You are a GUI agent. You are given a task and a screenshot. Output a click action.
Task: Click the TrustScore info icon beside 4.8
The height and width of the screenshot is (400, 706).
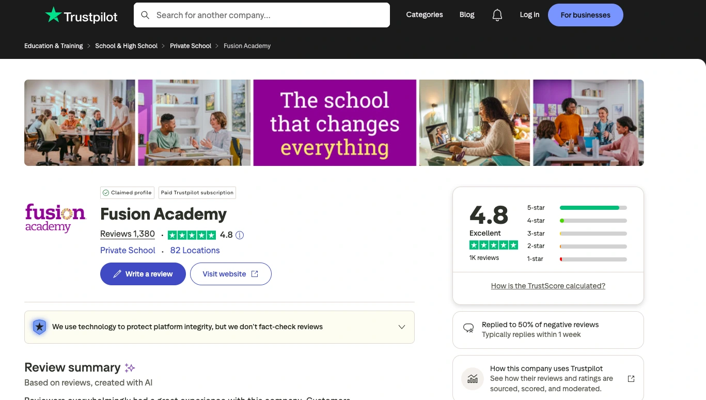240,235
